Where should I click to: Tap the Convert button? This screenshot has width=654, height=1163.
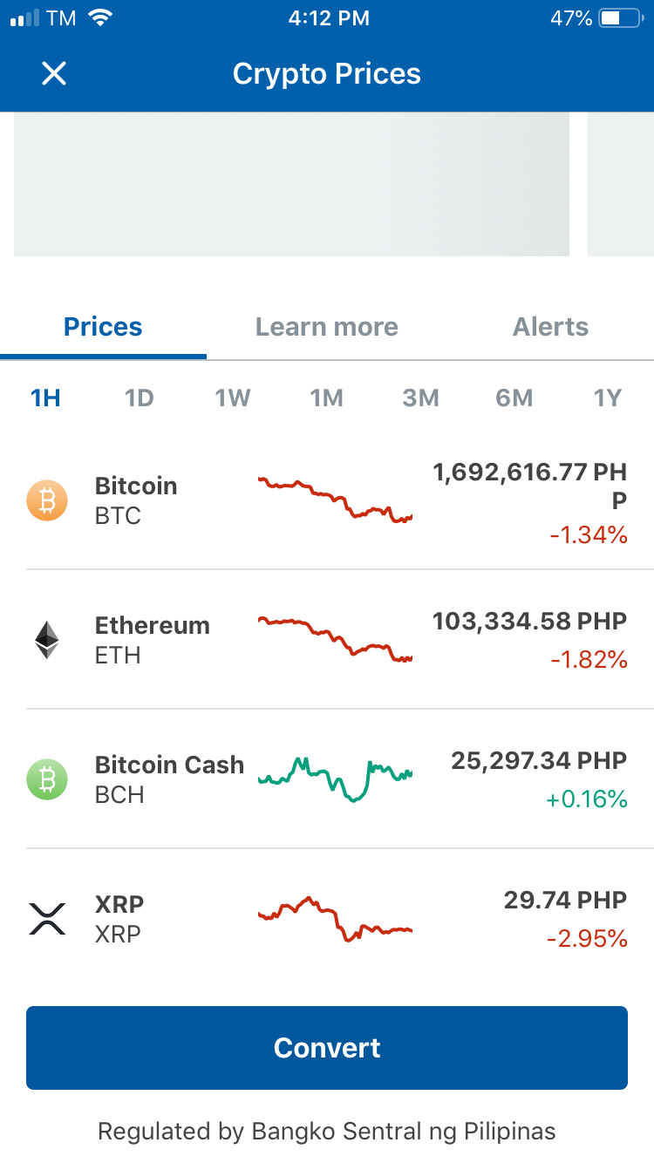point(327,1048)
